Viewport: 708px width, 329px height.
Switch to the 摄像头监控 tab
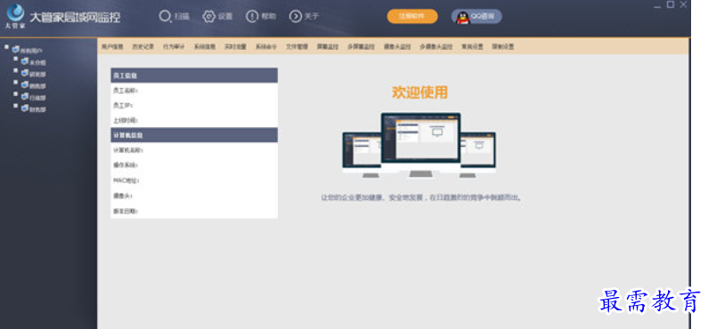click(x=397, y=46)
